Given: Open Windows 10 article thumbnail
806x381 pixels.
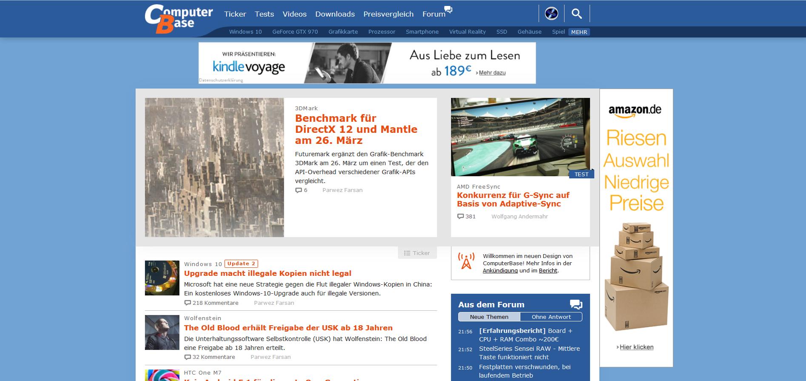Looking at the screenshot, I should pyautogui.click(x=162, y=278).
